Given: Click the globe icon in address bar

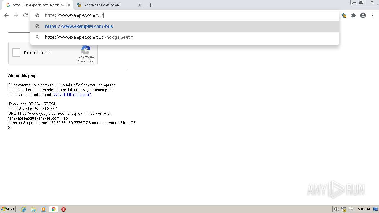Looking at the screenshot, I should 37,15.
